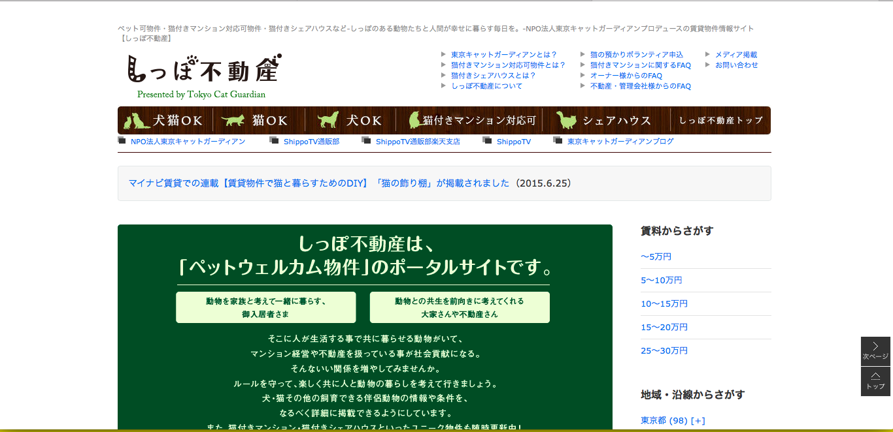Viewport: 893px width, 432px height.
Task: Visit ShippoTV通販部 link
Action: [x=311, y=142]
